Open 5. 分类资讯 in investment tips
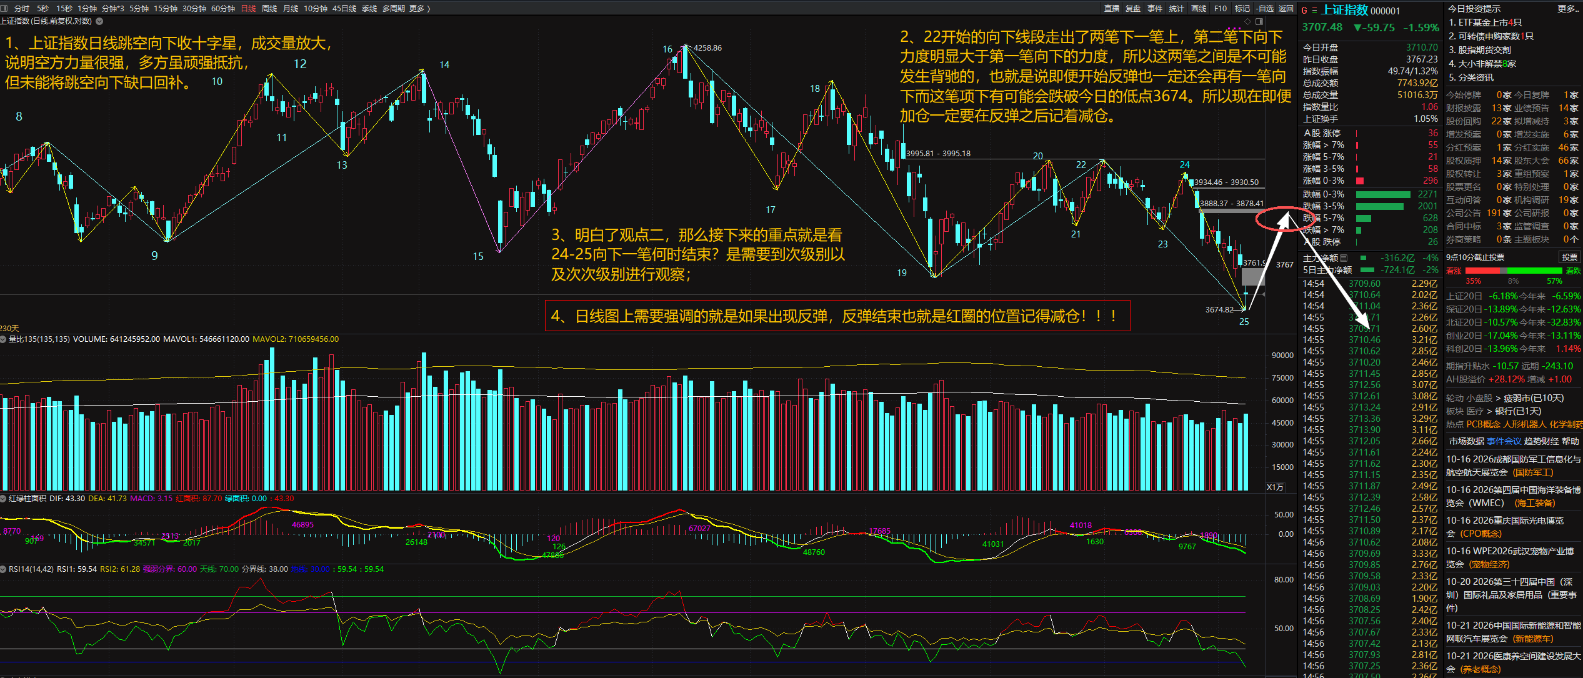The width and height of the screenshot is (1583, 678). click(1471, 77)
